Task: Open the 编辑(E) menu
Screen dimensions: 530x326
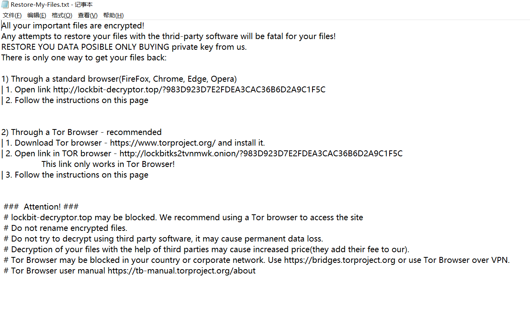Action: 36,15
